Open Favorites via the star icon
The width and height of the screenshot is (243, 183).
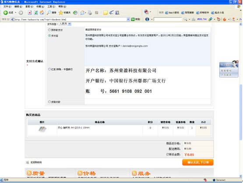(x=65, y=13)
